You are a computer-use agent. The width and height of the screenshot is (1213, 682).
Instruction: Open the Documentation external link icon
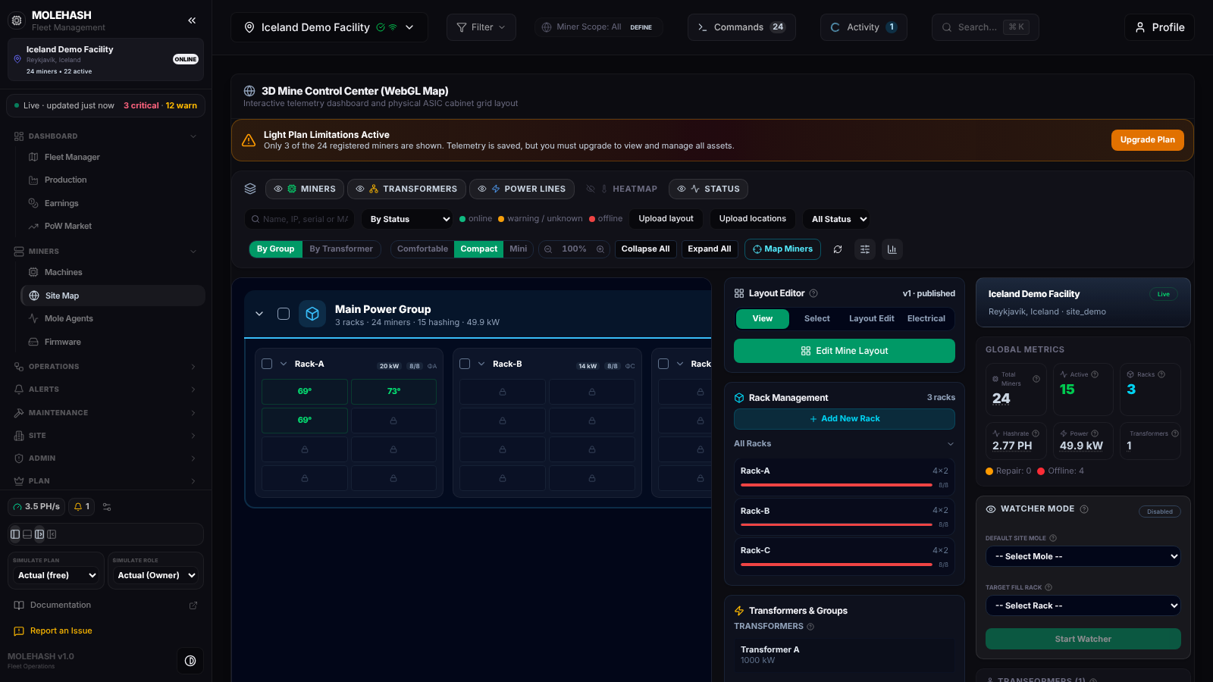(x=193, y=605)
